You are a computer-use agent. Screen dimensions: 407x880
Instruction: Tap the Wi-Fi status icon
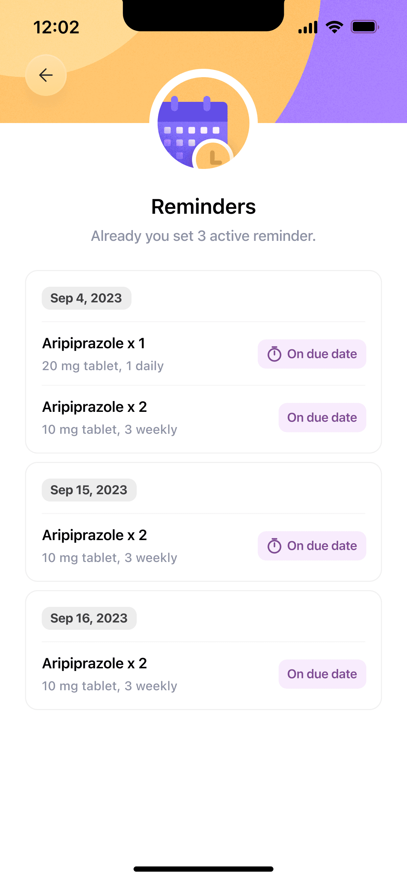[x=334, y=27]
